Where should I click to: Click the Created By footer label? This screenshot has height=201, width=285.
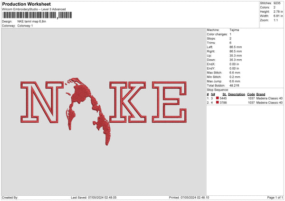coord(10,198)
